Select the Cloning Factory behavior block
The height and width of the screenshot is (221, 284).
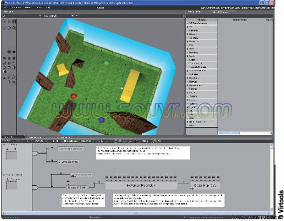click(71, 149)
